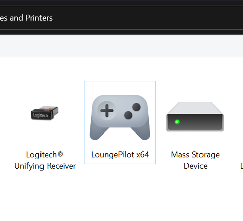243x221 pixels.
Task: Click the "Unifying Receiver" label text
Action: click(45, 166)
